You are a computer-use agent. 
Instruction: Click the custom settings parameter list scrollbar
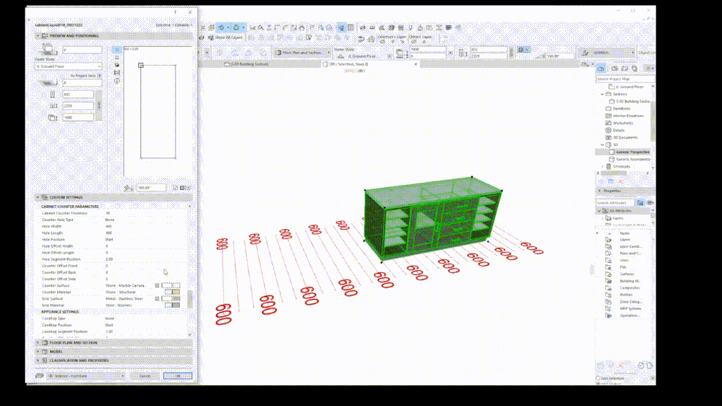point(189,299)
